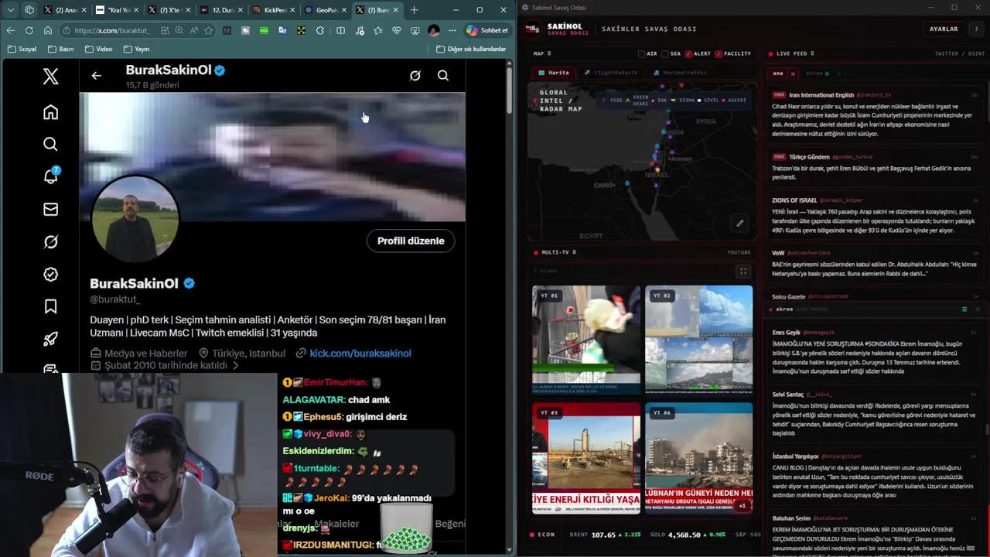
Task: Switch to the '12. Duru' browser tab
Action: coord(220,10)
